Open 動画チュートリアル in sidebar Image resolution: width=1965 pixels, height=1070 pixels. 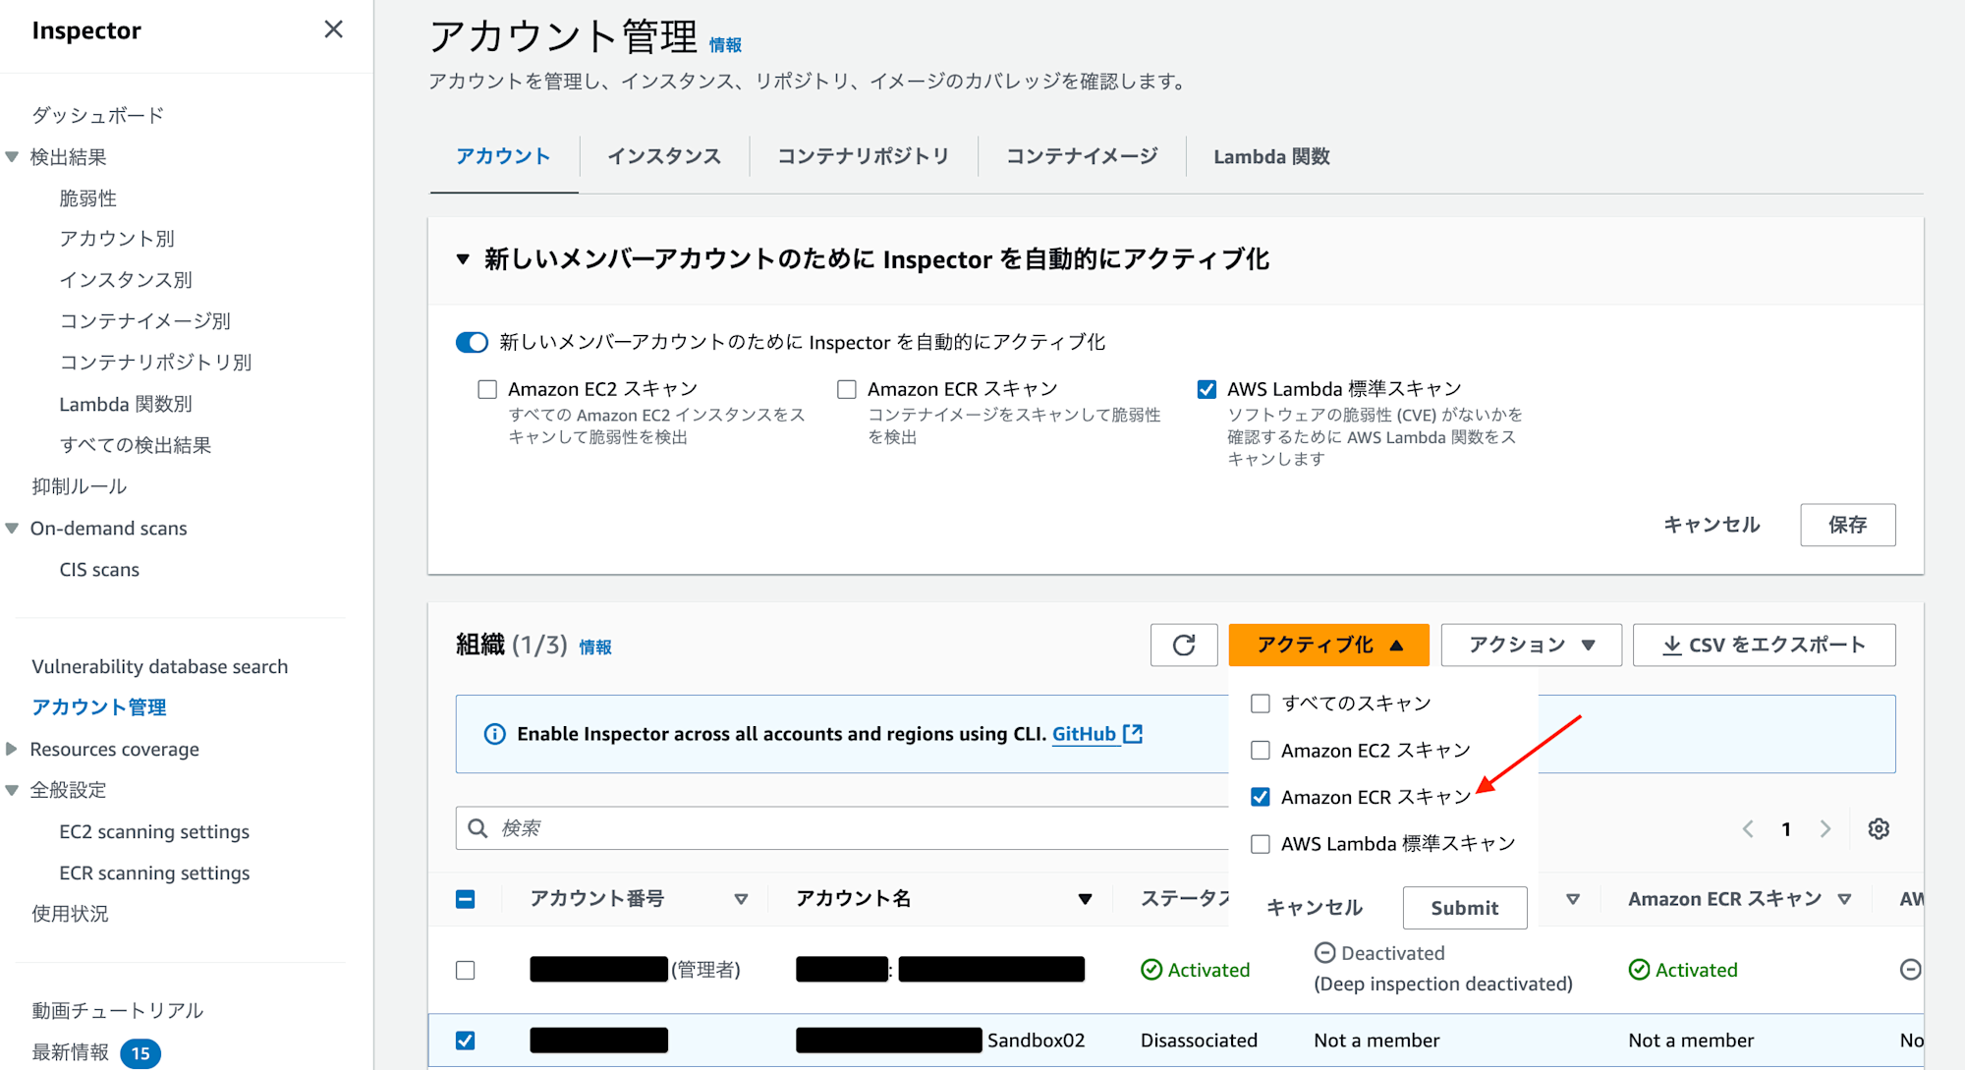pos(118,1011)
